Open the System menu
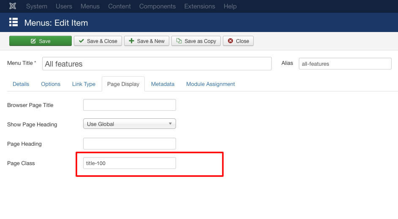Image resolution: width=398 pixels, height=219 pixels. point(37,6)
